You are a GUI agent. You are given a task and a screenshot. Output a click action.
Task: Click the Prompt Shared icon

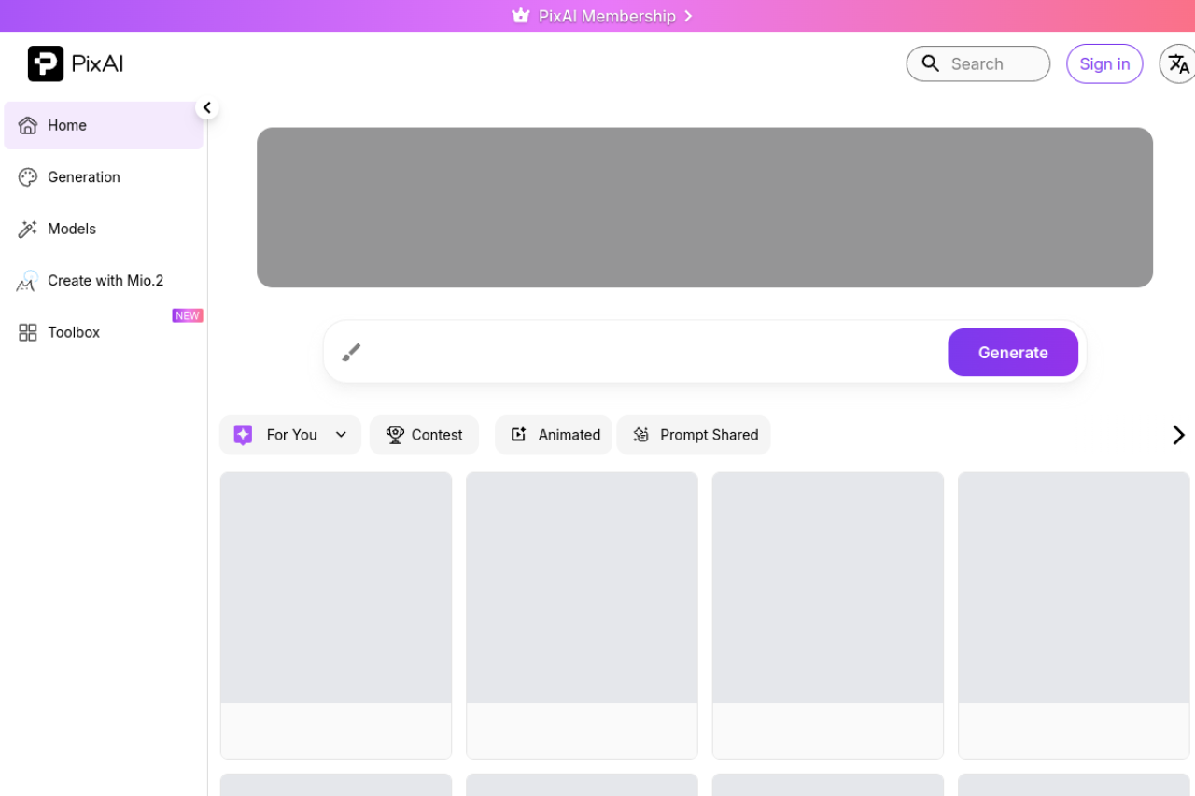(640, 435)
